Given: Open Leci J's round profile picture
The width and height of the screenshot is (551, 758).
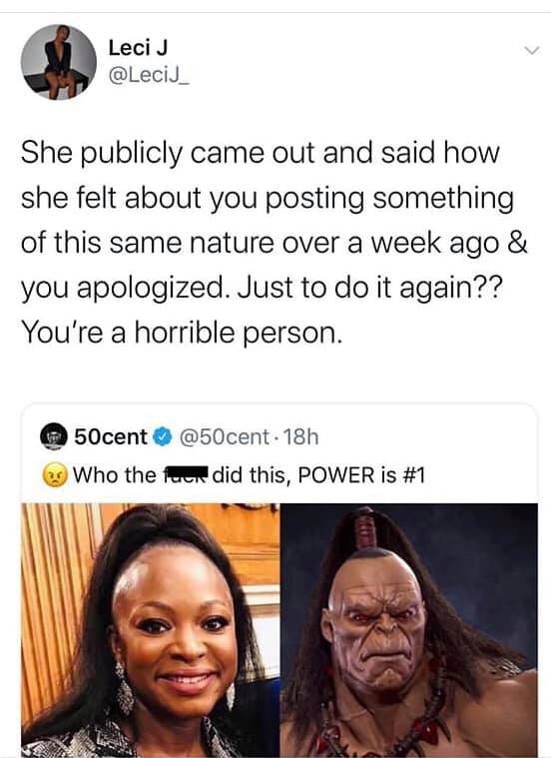Looking at the screenshot, I should (59, 62).
